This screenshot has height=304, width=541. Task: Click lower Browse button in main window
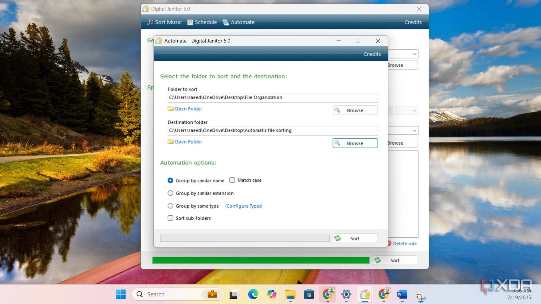coord(403,143)
